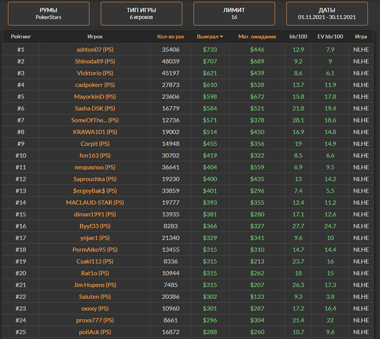The width and height of the screenshot is (380, 339).
Task: Sort by EV bb/100 column header
Action: click(330, 37)
